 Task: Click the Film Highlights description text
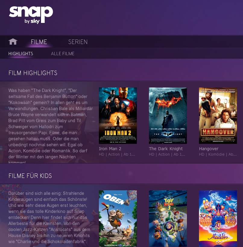[x=51, y=125]
